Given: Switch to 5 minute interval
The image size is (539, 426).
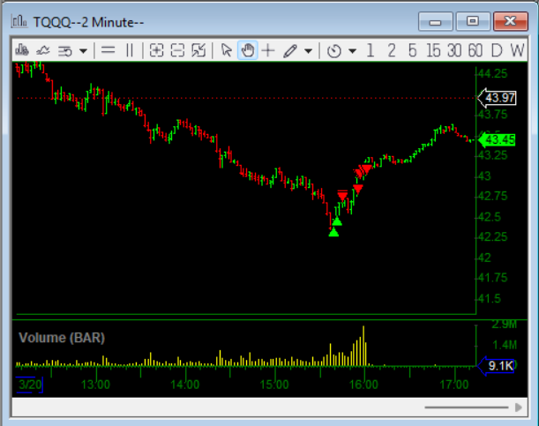Looking at the screenshot, I should click(x=413, y=50).
